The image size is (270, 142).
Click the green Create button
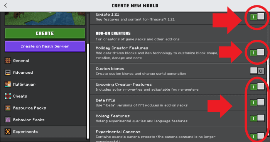coord(45,34)
